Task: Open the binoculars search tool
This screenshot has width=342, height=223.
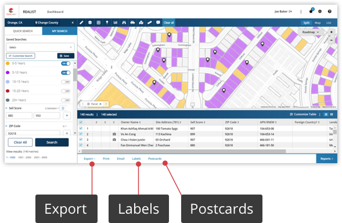Action: click(x=124, y=23)
